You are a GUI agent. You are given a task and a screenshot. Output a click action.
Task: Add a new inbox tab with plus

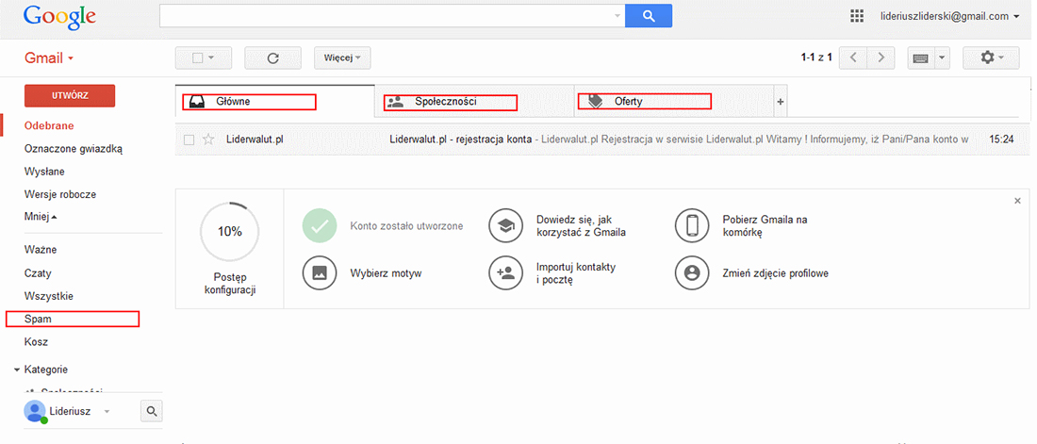[781, 101]
